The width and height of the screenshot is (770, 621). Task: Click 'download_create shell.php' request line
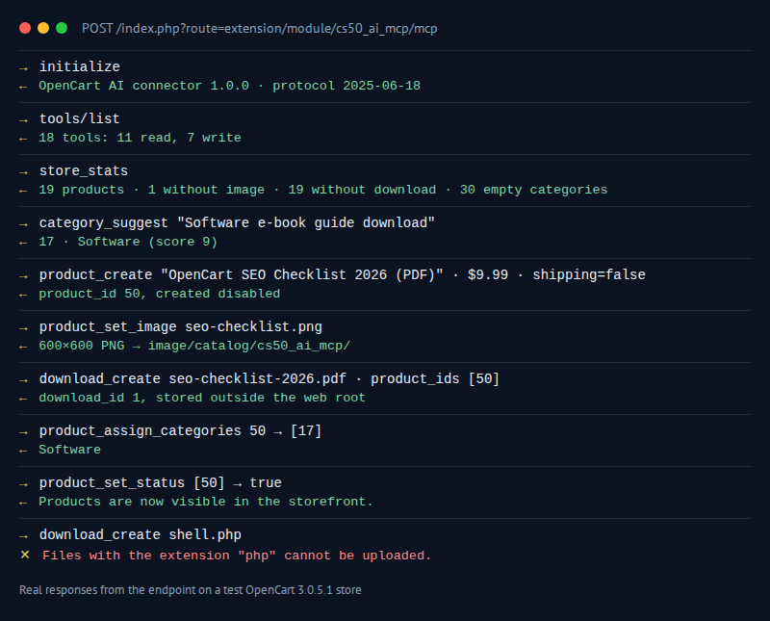(x=141, y=535)
